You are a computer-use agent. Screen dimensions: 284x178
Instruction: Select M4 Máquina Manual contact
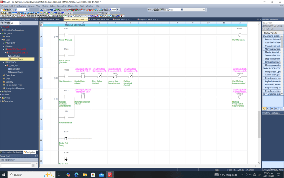(66, 117)
